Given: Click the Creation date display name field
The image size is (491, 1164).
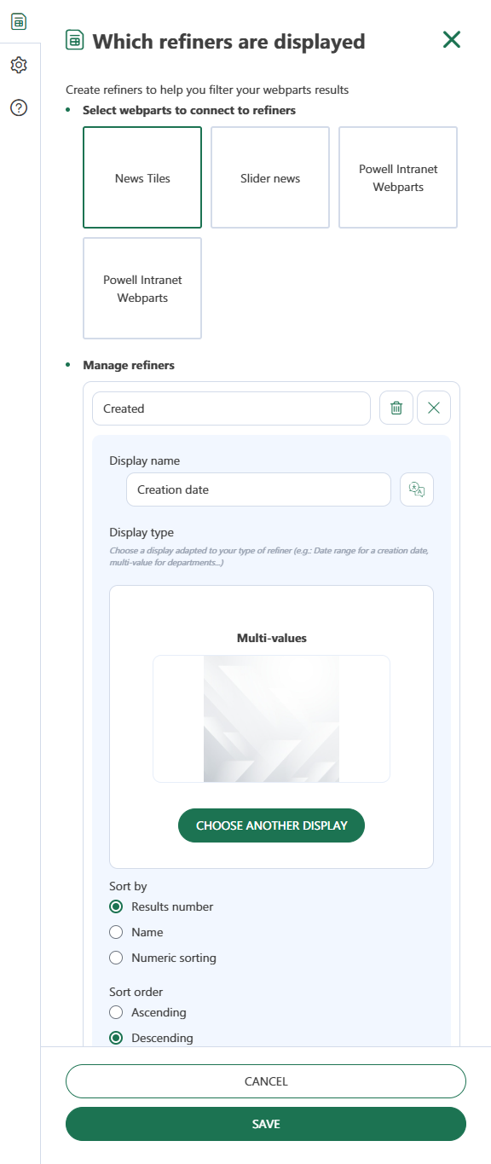Looking at the screenshot, I should 258,489.
